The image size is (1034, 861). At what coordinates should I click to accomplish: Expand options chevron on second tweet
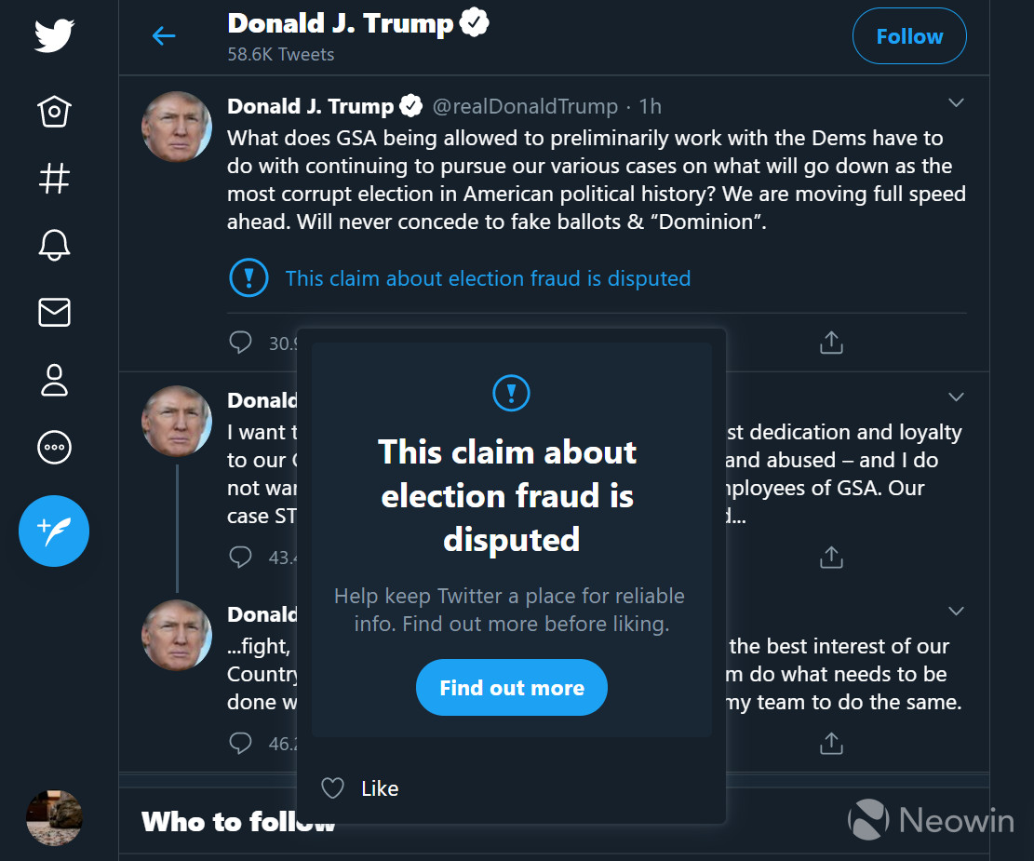coord(956,397)
